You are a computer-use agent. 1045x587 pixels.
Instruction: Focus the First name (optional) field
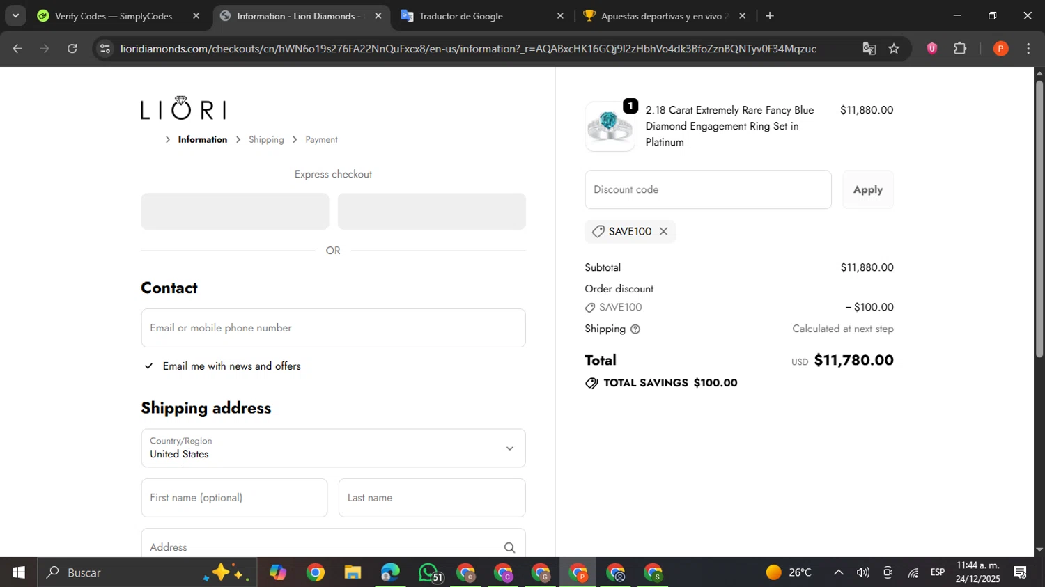pos(234,498)
